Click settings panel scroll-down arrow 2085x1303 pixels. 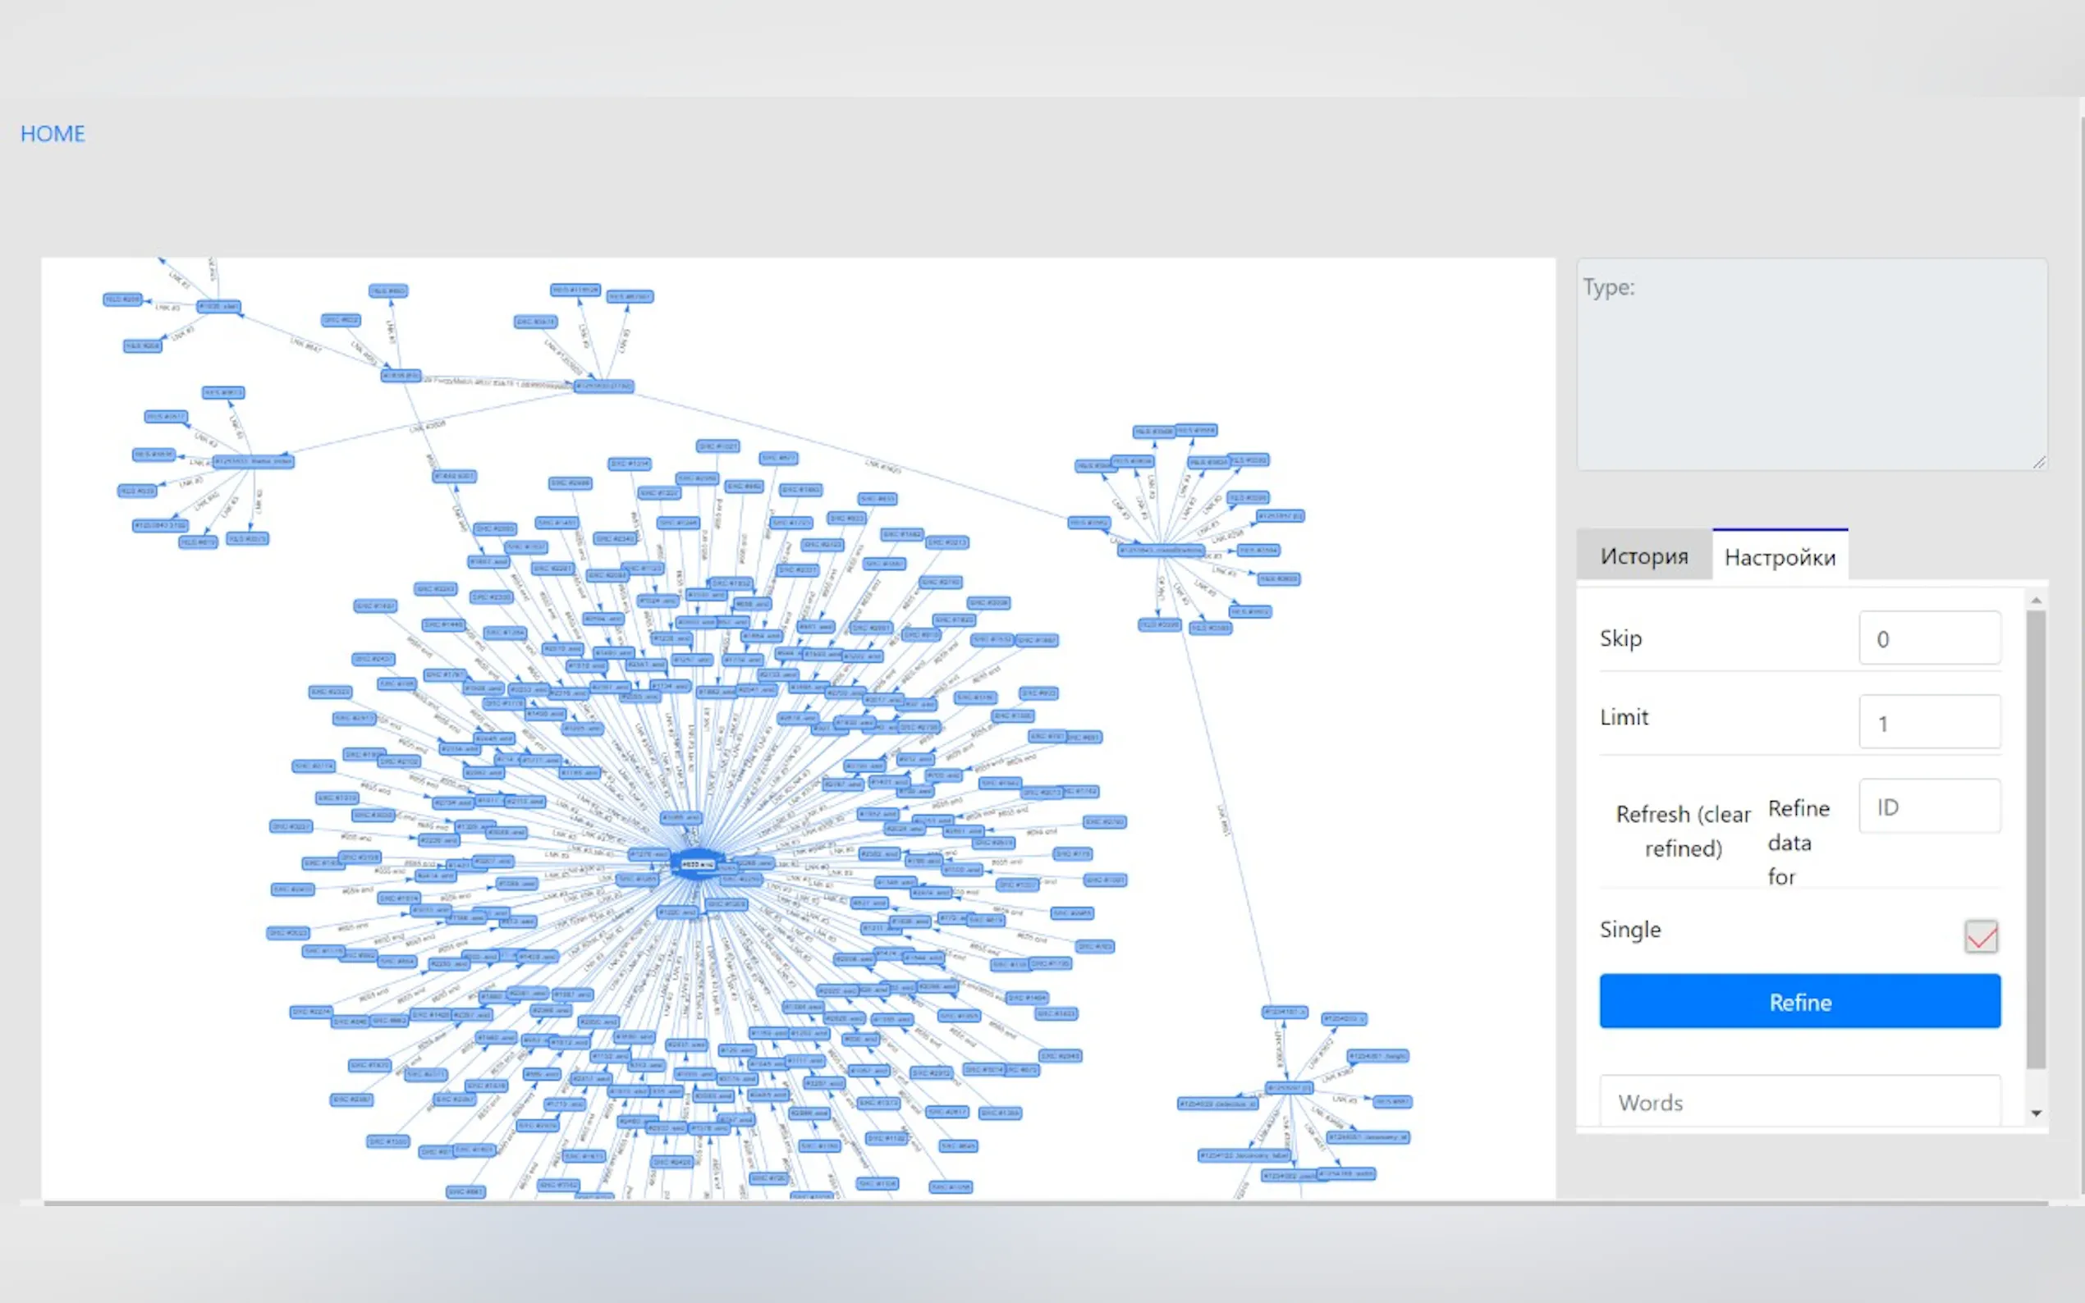(2036, 1113)
